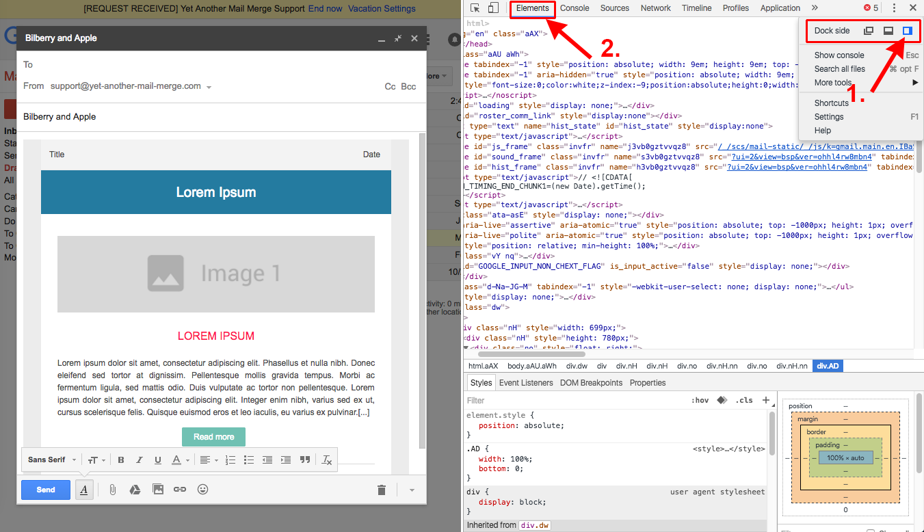Insert a hyperlink using the link icon
Viewport: 924px width, 532px height.
coord(181,489)
